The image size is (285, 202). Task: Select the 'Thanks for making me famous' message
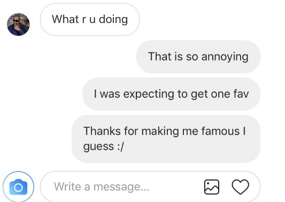point(166,139)
